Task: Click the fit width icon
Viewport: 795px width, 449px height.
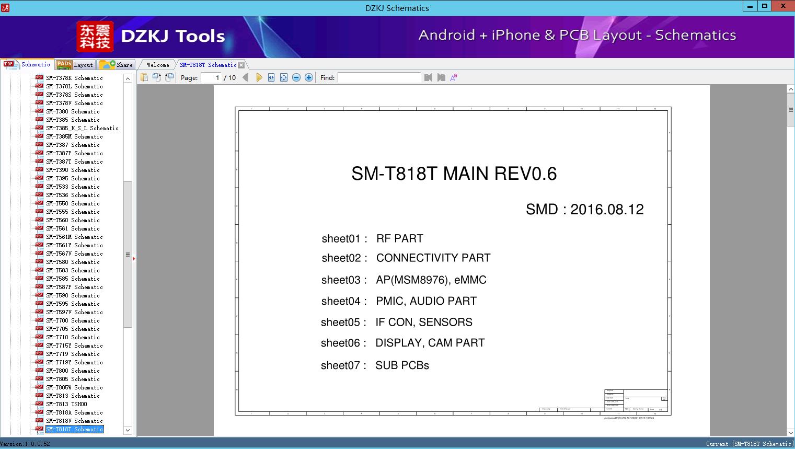Action: pyautogui.click(x=271, y=77)
